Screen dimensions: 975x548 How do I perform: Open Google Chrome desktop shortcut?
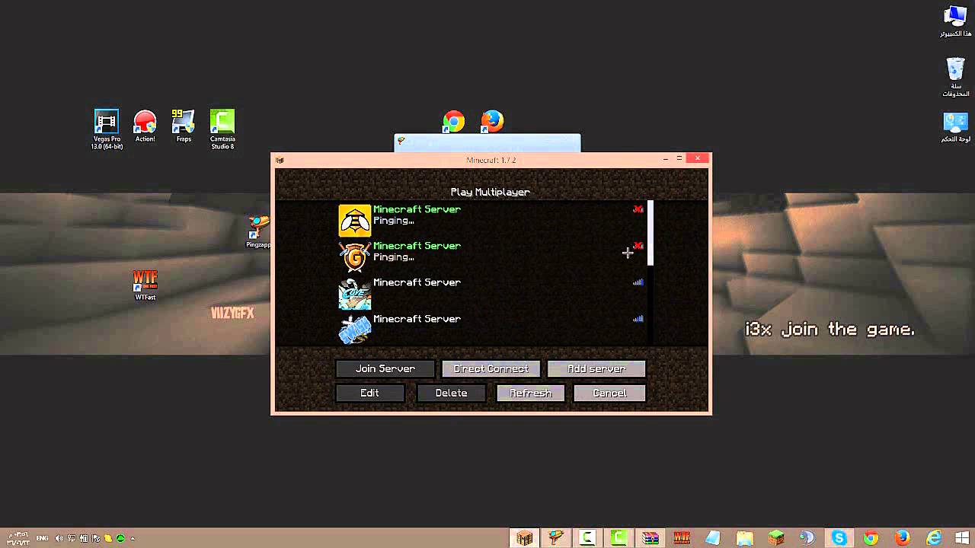click(x=454, y=122)
